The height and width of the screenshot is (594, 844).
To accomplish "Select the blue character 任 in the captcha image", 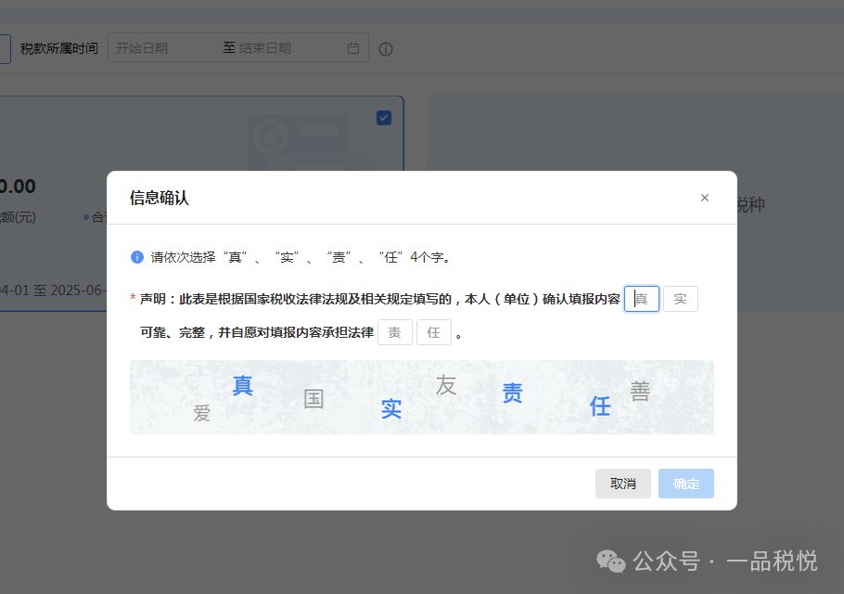I will [600, 406].
